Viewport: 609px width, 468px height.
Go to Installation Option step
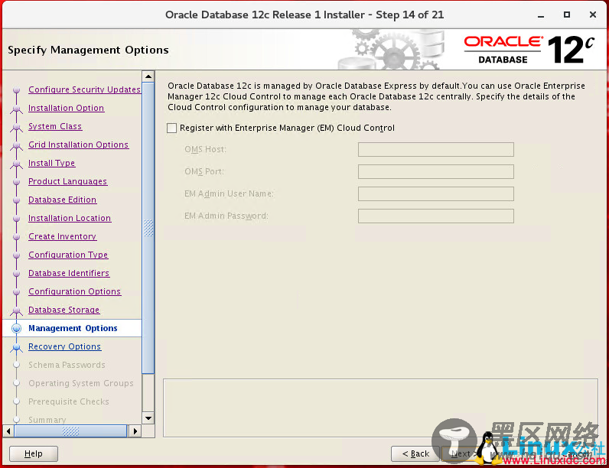(66, 108)
